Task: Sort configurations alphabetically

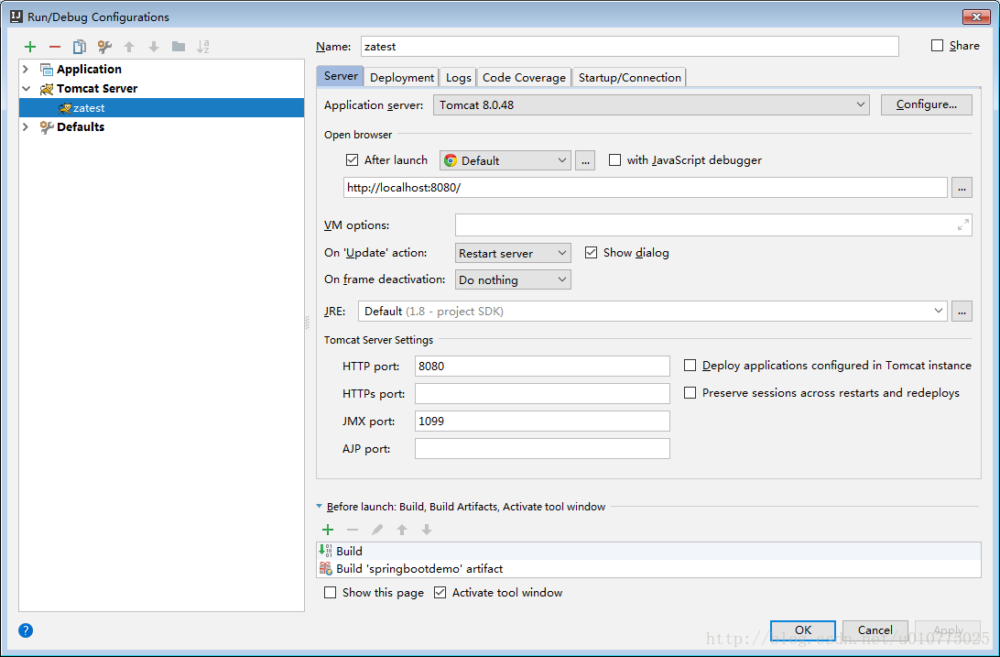Action: pyautogui.click(x=202, y=47)
